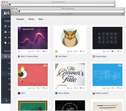Screen dimensions: 126x111
Task: Click the question mark help icon in sidebar
Action: point(6,101)
